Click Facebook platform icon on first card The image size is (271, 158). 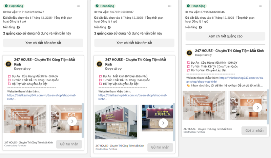point(18,27)
